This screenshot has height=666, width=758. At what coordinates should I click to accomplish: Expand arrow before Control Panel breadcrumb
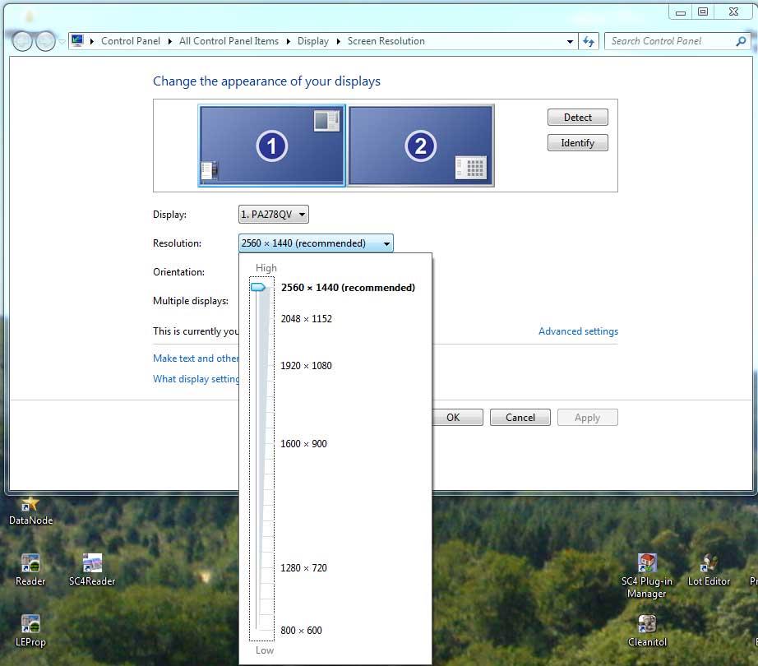92,41
